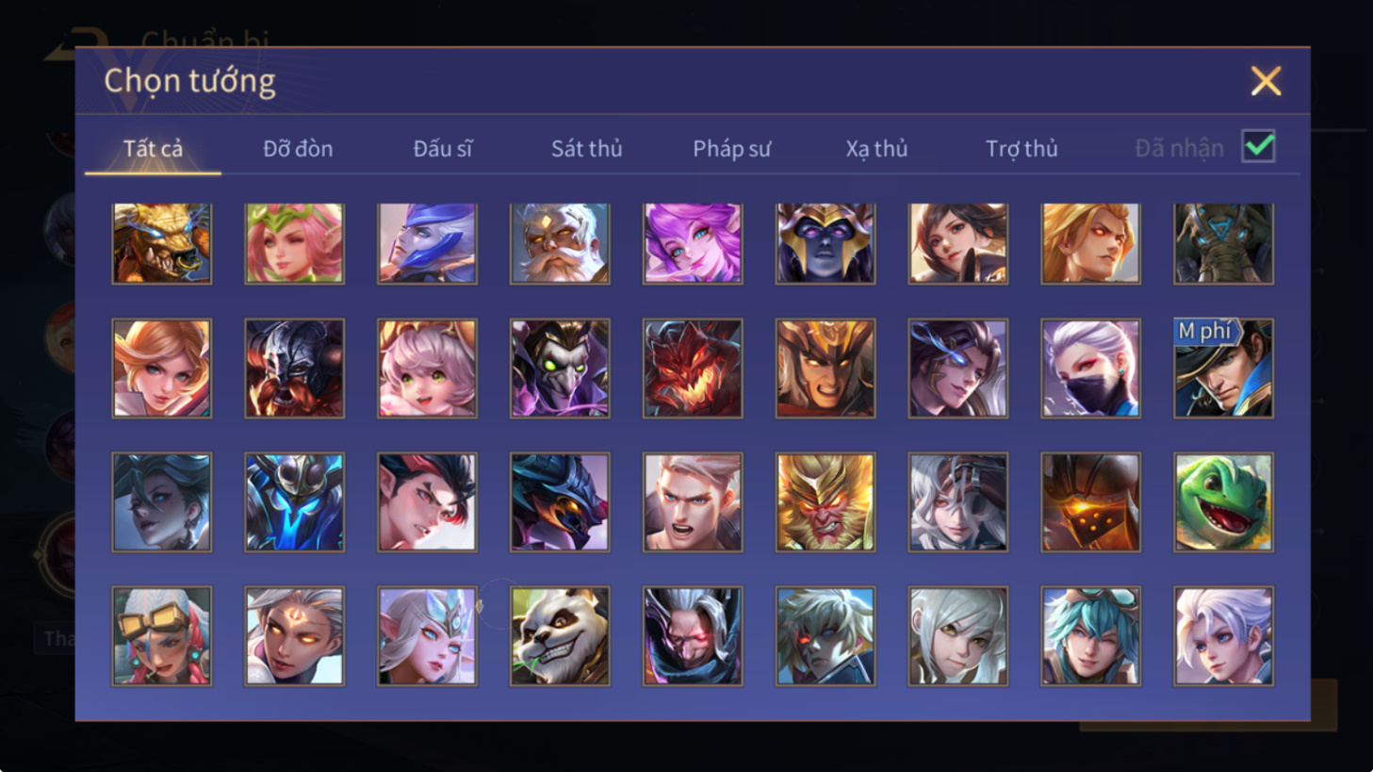
Task: Select the white-bearded old man hero
Action: pyautogui.click(x=560, y=243)
